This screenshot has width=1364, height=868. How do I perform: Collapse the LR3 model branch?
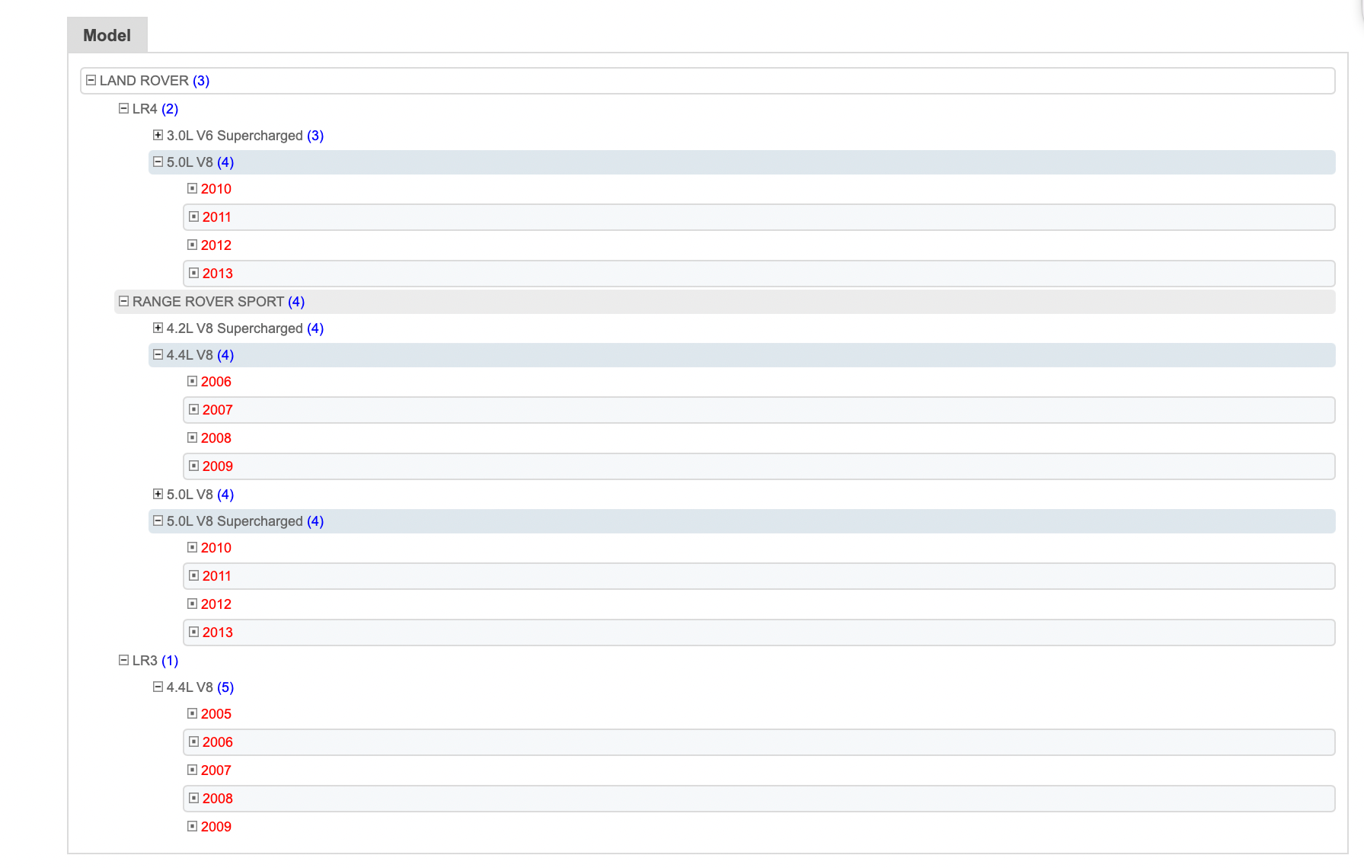pos(123,660)
